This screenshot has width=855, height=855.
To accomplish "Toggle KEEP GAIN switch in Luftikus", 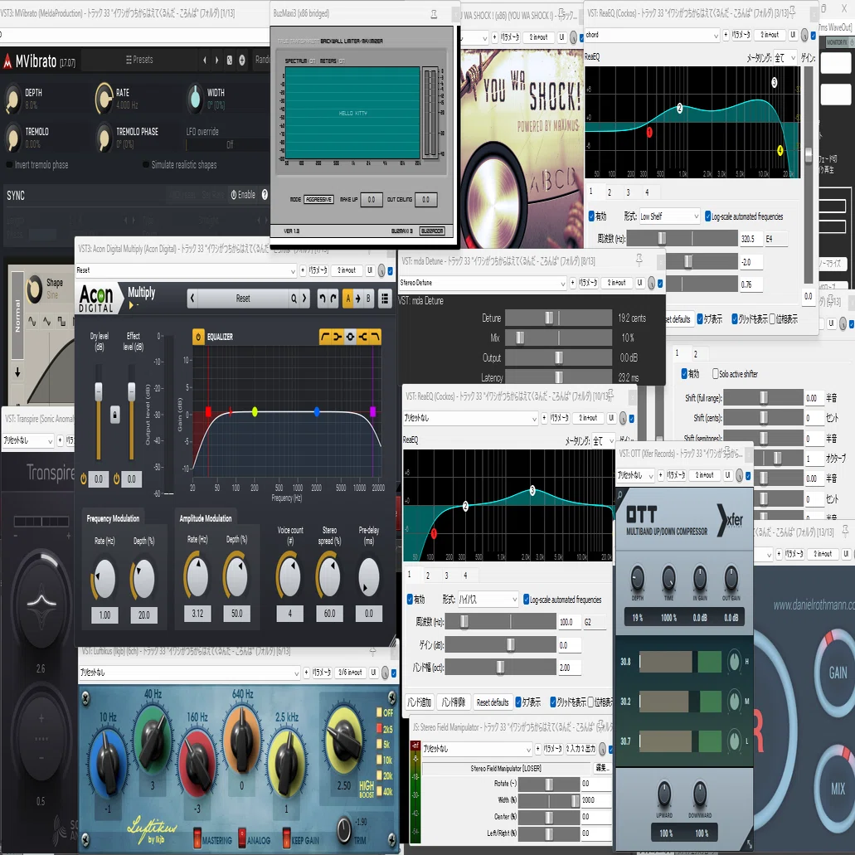I will [x=286, y=838].
